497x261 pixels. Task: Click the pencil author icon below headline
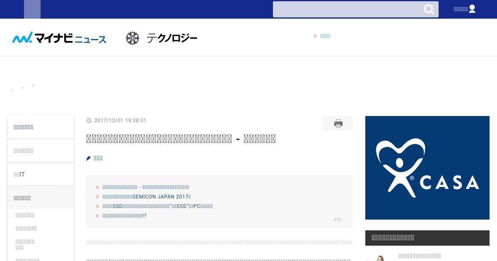point(88,158)
